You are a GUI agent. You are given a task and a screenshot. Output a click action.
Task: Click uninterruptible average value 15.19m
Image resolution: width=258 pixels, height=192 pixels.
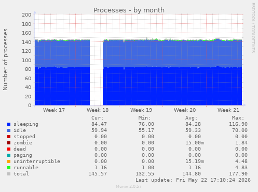(x=195, y=161)
